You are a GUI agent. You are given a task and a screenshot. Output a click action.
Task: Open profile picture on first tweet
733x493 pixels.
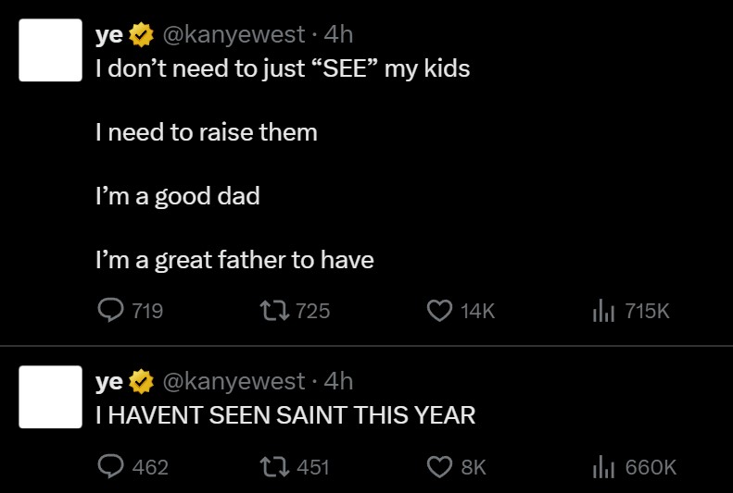click(50, 50)
